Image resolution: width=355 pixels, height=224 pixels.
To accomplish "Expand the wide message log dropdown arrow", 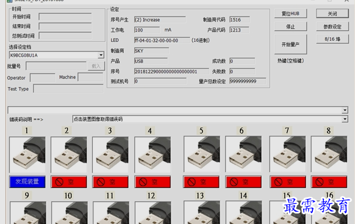I will [x=344, y=110].
